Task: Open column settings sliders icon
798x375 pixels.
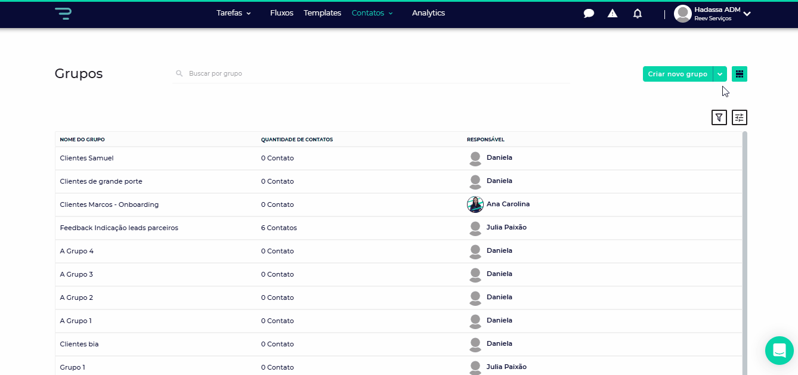Action: 740,117
